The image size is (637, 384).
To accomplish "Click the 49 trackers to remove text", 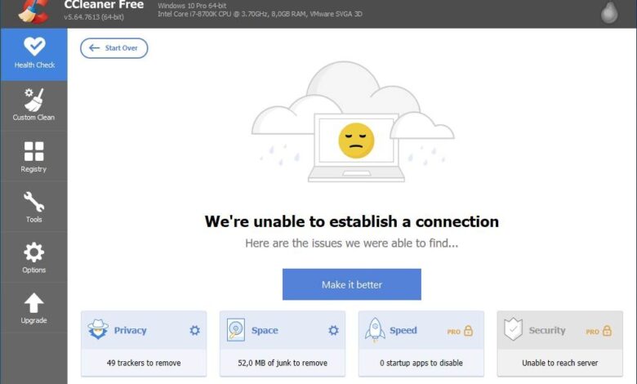I will pos(144,363).
